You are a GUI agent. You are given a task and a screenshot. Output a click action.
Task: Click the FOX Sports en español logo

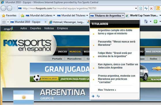[27, 45]
